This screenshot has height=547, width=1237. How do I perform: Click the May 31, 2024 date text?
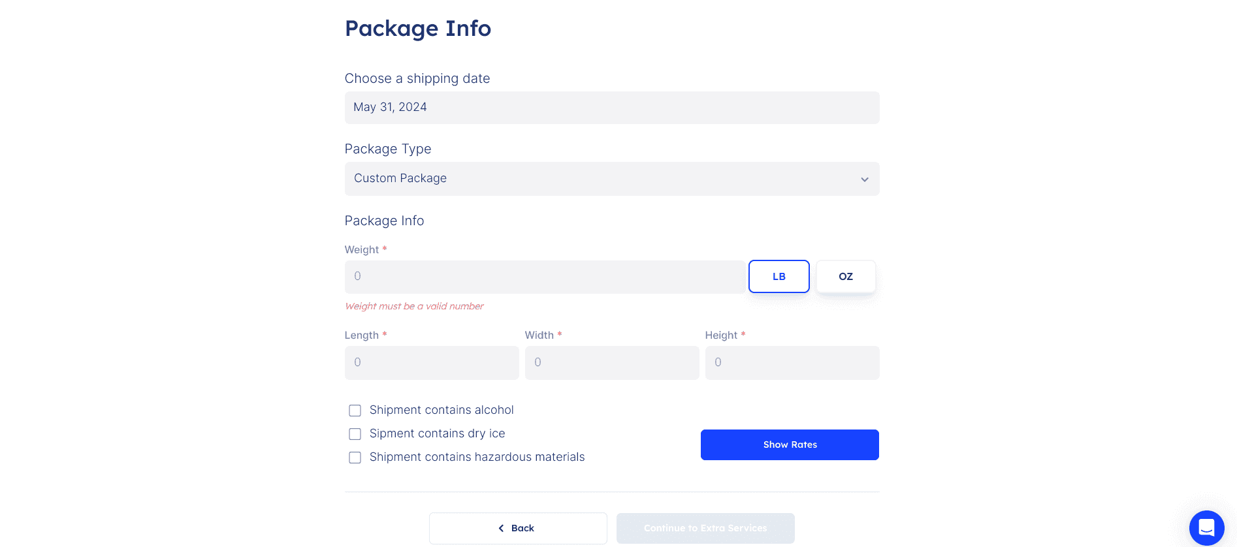[x=390, y=107]
